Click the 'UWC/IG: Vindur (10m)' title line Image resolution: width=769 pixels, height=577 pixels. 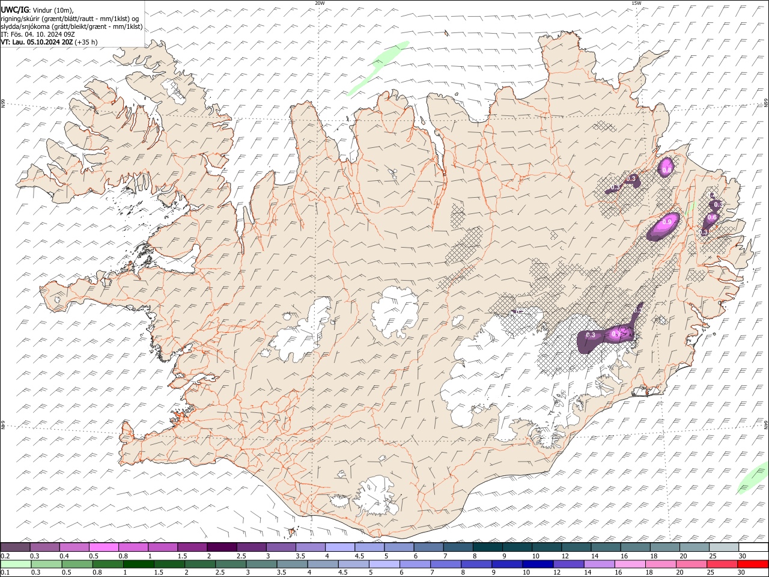[x=38, y=10]
